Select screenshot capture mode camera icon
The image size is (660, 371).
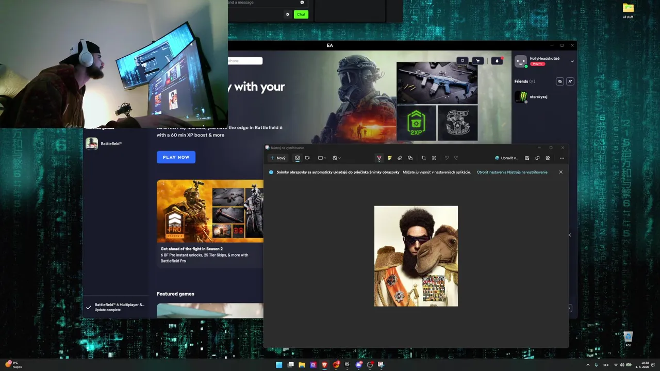298,158
